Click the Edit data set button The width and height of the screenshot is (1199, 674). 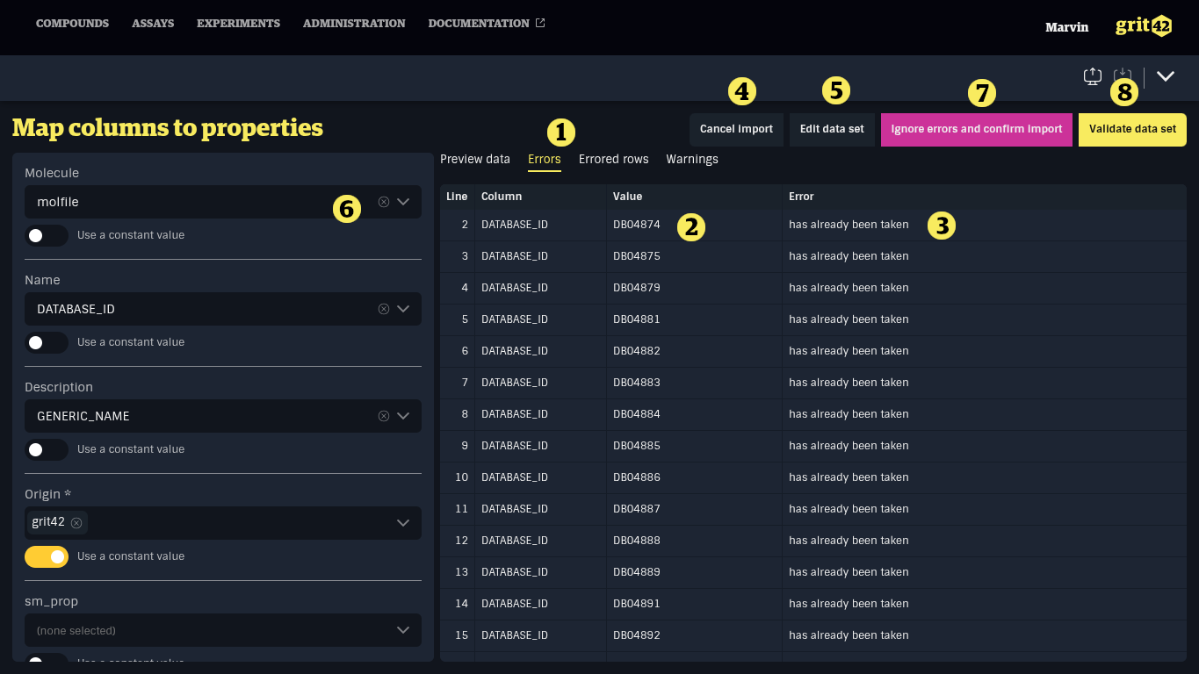click(x=832, y=129)
